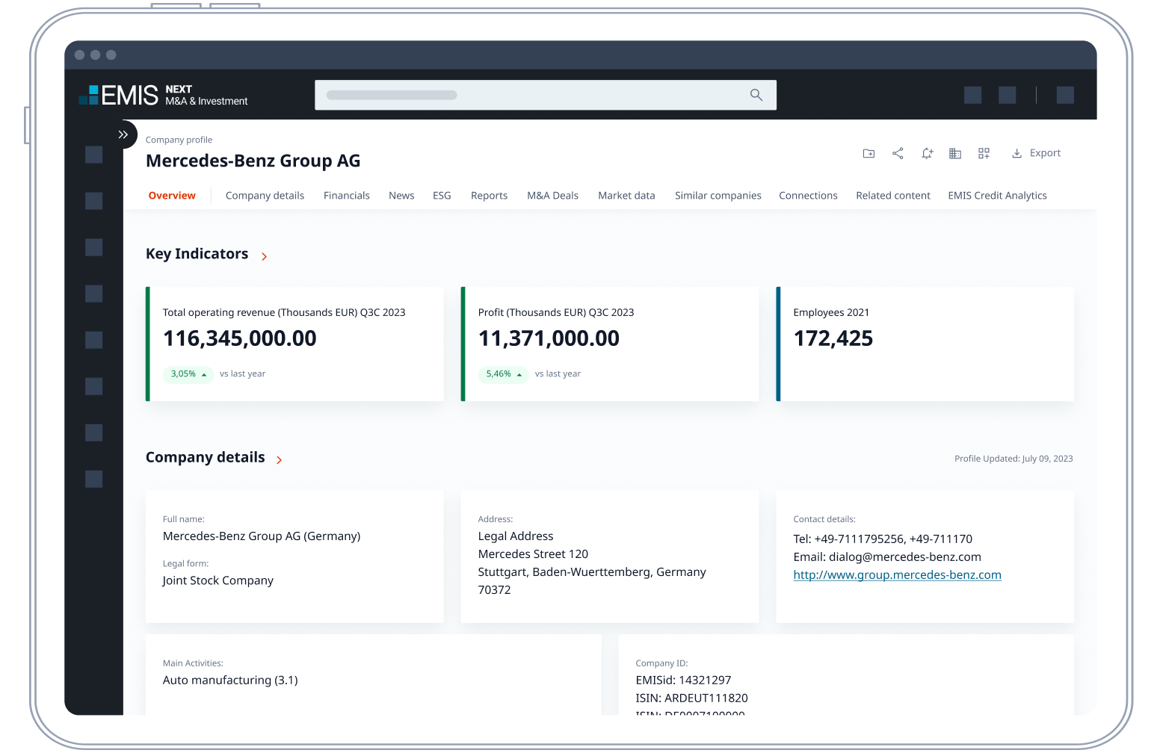Open the M&A Deals tab
The image size is (1157, 753).
[x=552, y=196]
